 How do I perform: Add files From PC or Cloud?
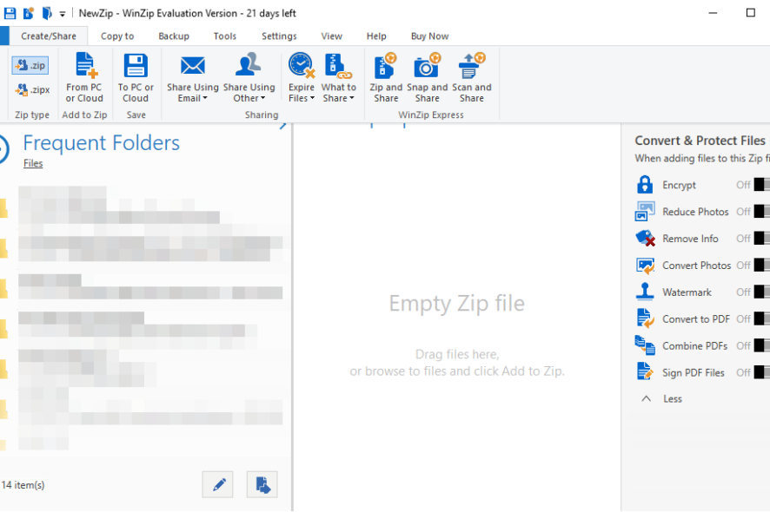84,77
